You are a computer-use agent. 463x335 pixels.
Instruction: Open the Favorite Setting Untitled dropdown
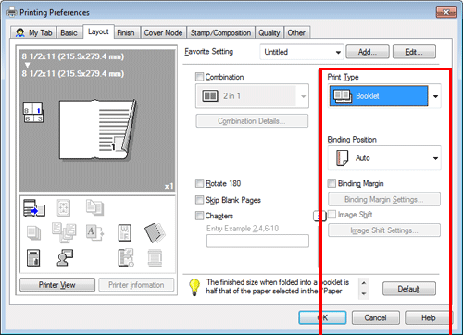coord(301,52)
